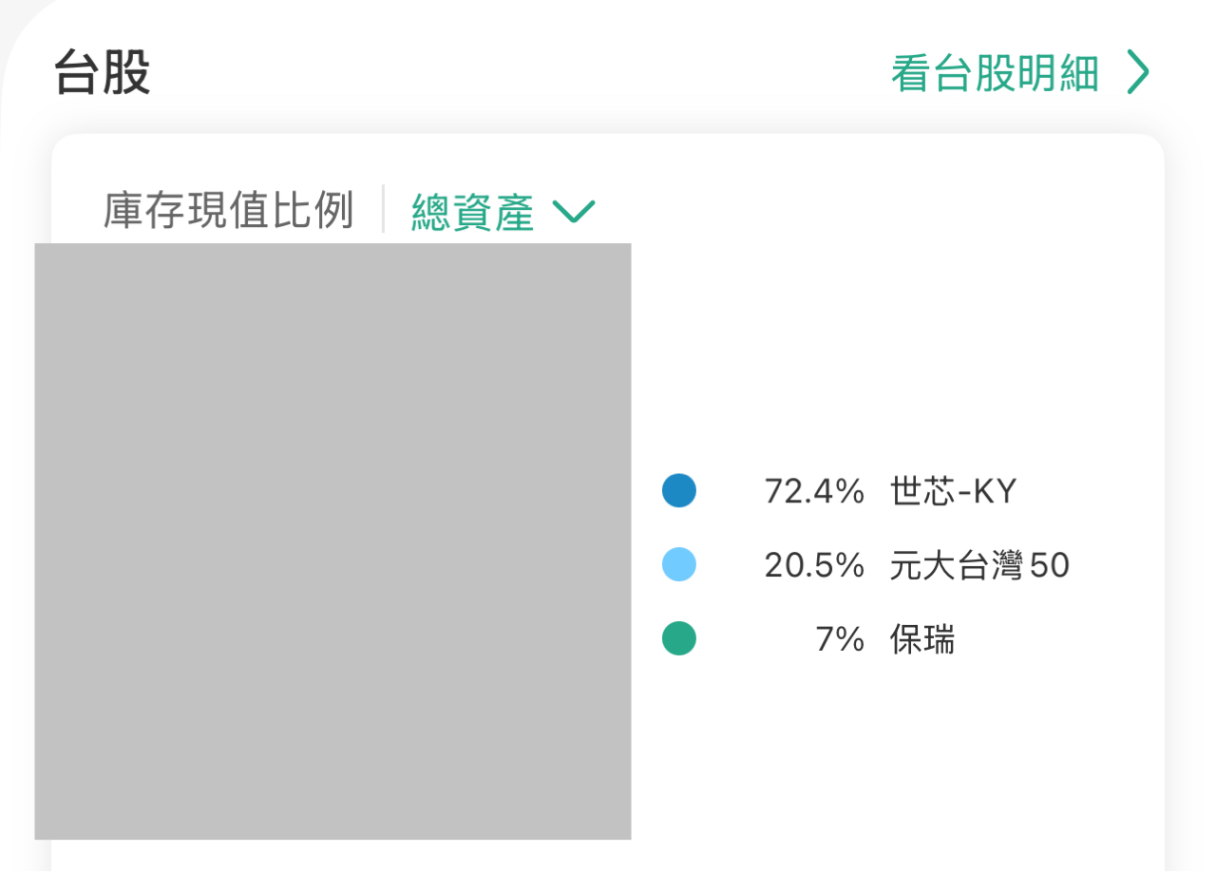Click the right arrow beside 看台股明細
The width and height of the screenshot is (1216, 872).
1137,74
